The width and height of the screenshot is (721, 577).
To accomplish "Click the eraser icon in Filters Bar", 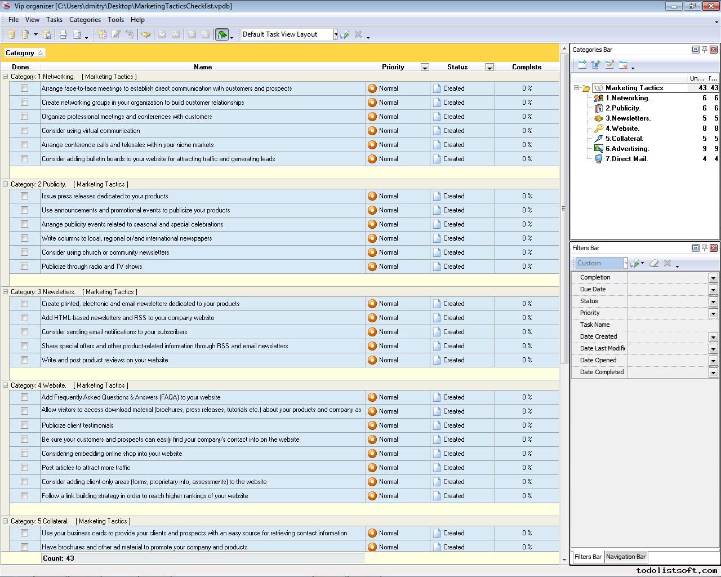I will 654,263.
